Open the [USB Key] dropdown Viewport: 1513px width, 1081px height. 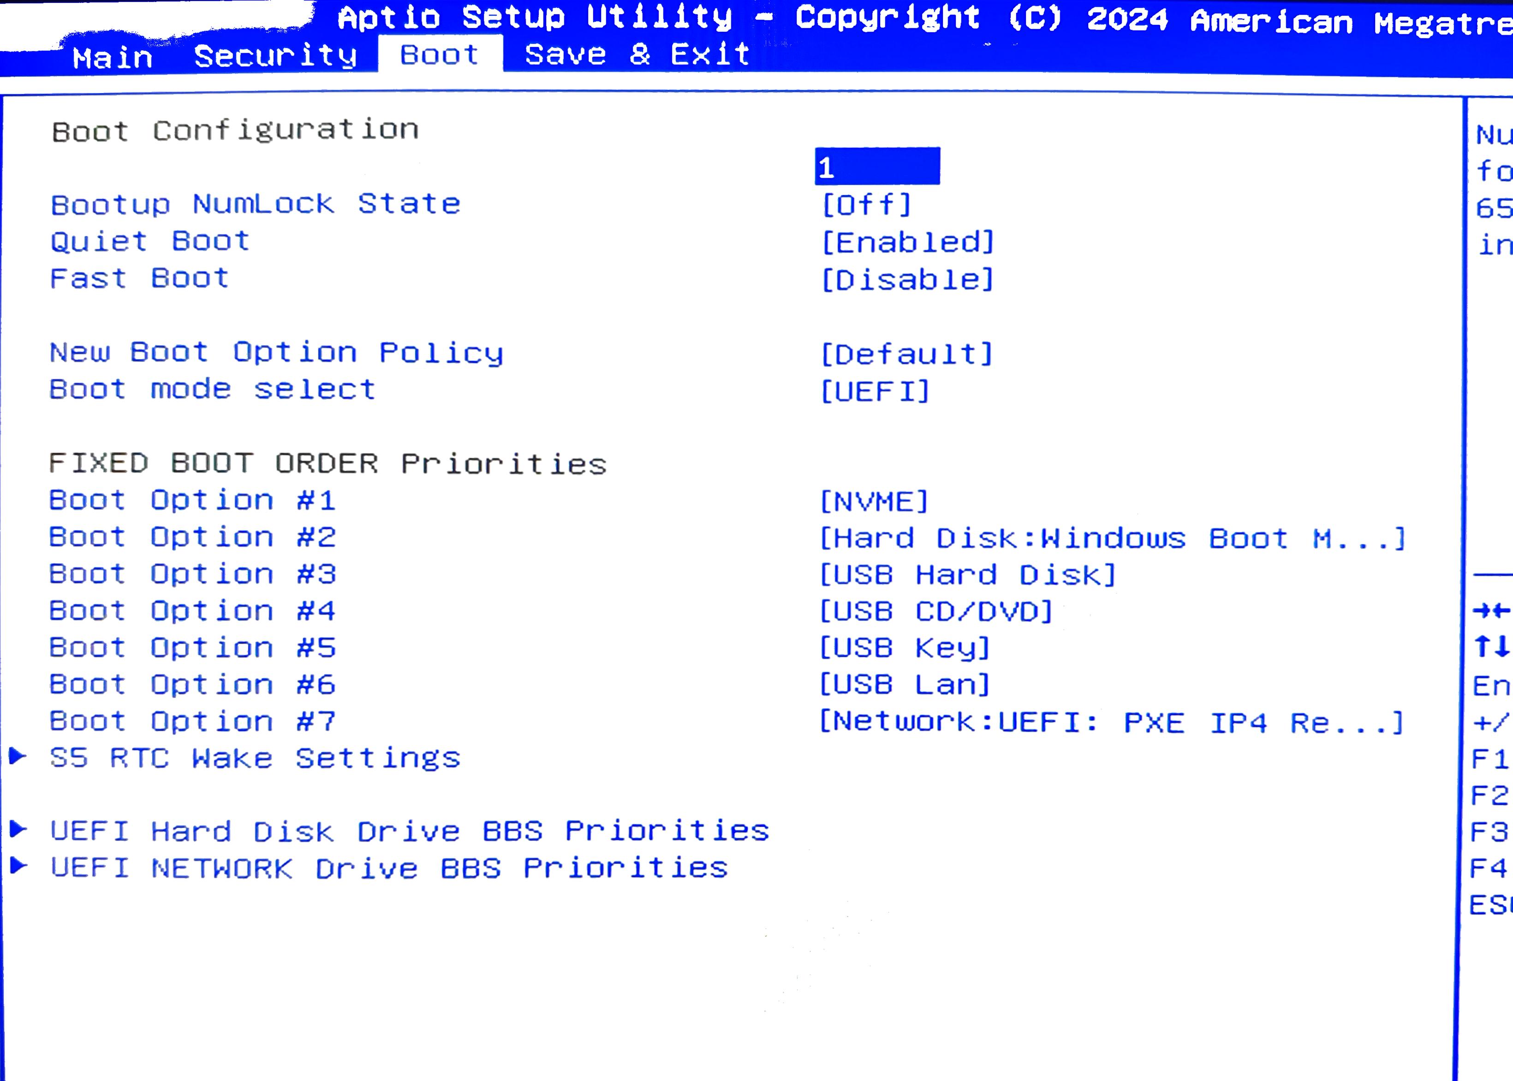coord(905,647)
